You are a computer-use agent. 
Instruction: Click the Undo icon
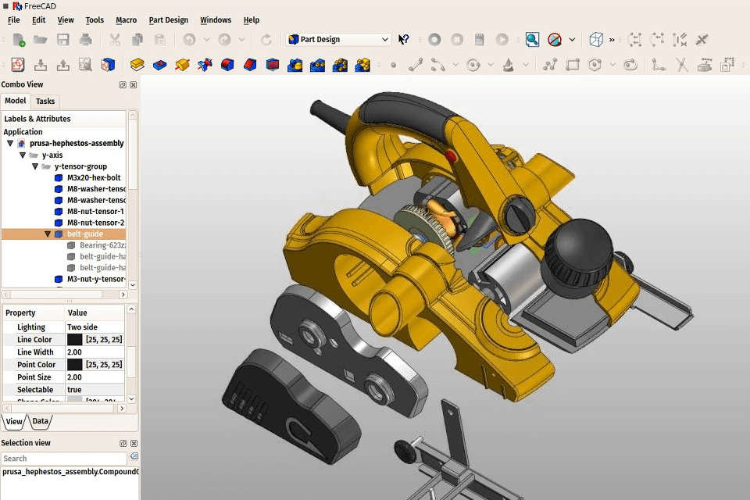(188, 39)
